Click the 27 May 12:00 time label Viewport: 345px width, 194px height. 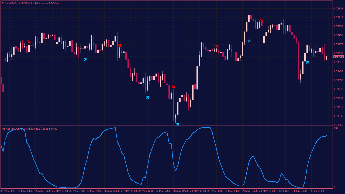tap(146, 191)
